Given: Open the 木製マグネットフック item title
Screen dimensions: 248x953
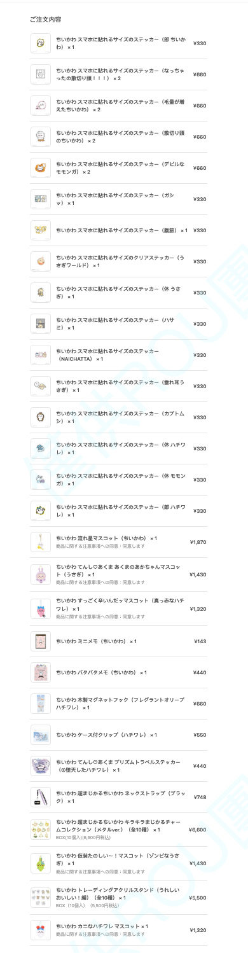Looking at the screenshot, I should pos(120,704).
